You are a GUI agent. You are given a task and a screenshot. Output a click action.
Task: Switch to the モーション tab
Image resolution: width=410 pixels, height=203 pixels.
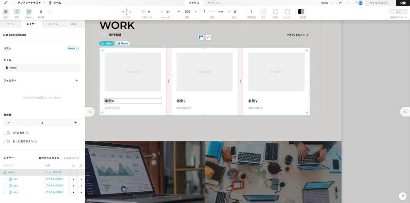[x=214, y=3]
